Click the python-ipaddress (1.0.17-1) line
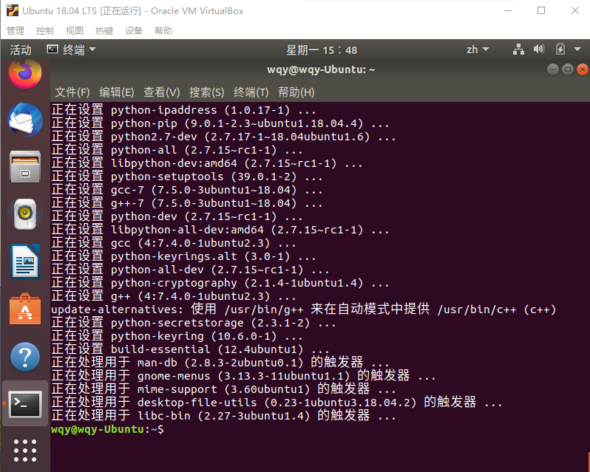 (183, 110)
